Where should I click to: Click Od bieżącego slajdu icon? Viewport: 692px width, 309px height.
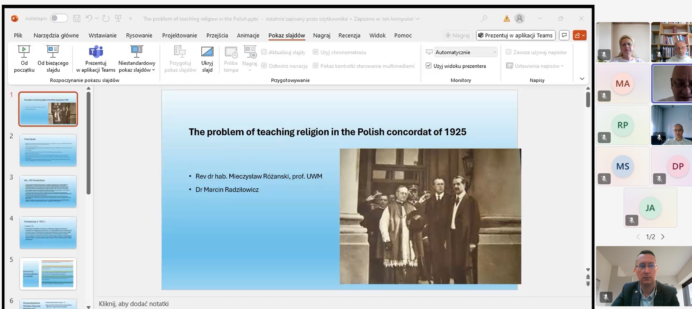(53, 52)
